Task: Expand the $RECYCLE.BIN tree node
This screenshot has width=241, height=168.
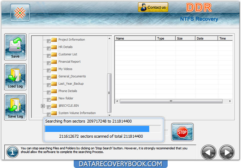Action: pyautogui.click(x=43, y=106)
